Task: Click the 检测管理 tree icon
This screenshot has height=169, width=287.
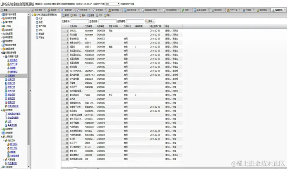Action: point(4,41)
